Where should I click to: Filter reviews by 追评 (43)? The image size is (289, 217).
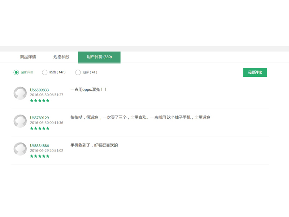[x=78, y=72]
